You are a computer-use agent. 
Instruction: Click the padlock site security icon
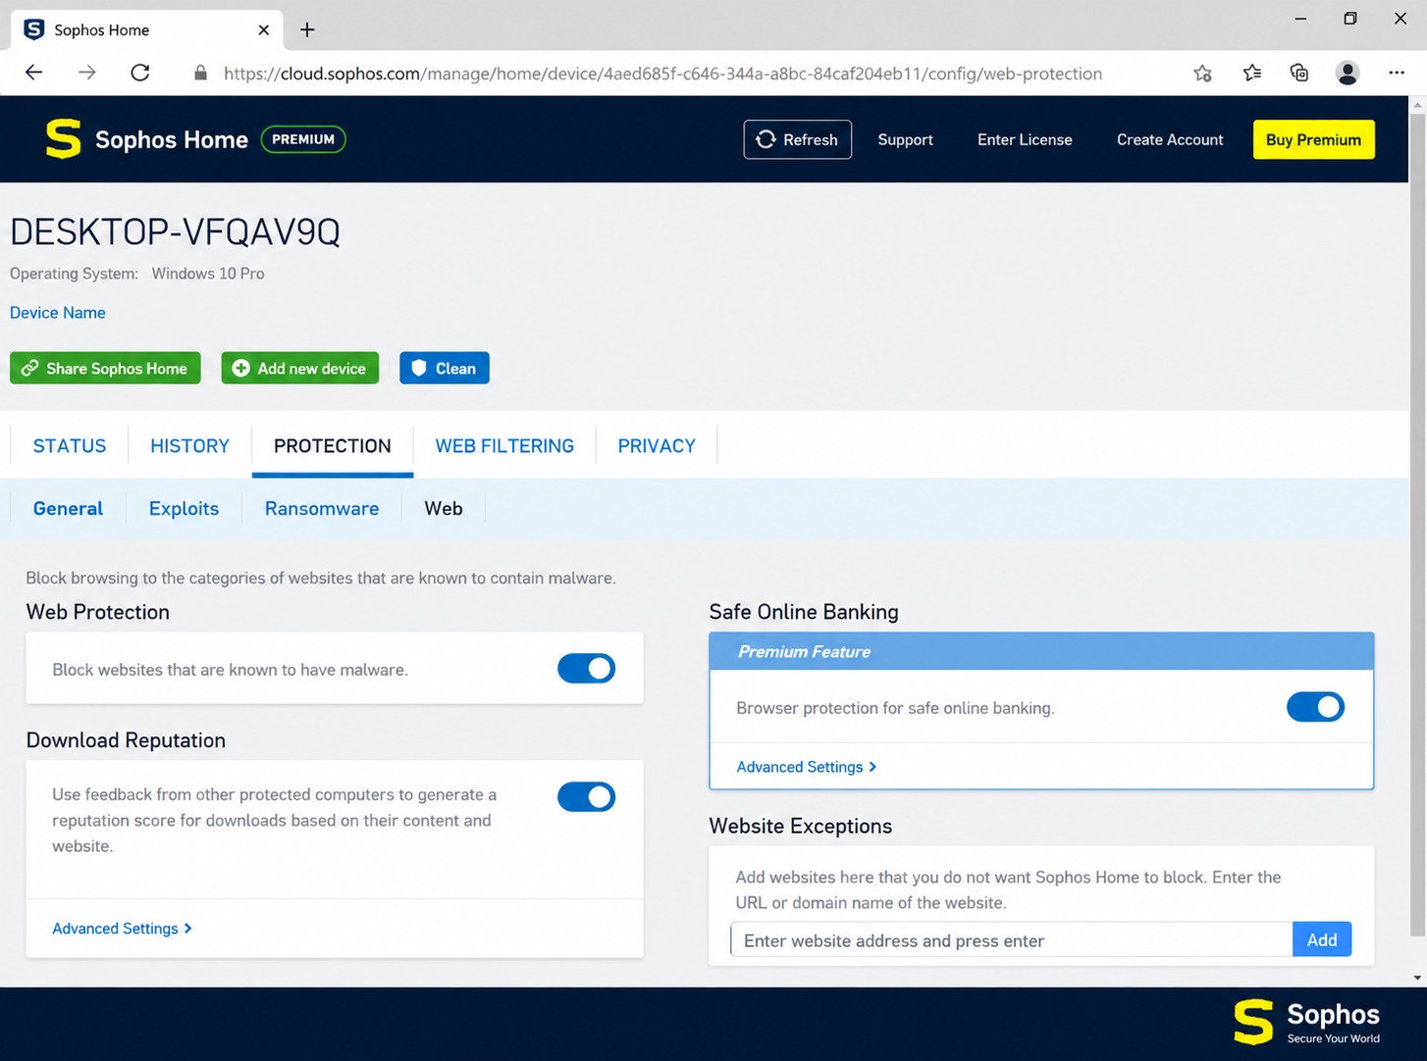201,74
